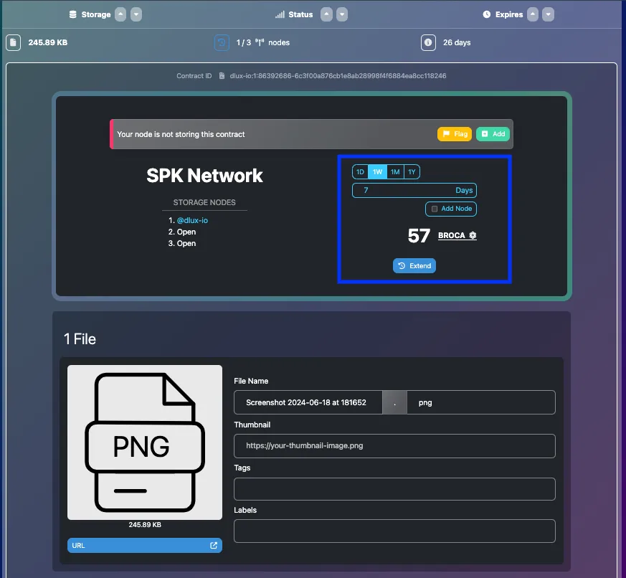Sort Expires column ascending

point(533,14)
